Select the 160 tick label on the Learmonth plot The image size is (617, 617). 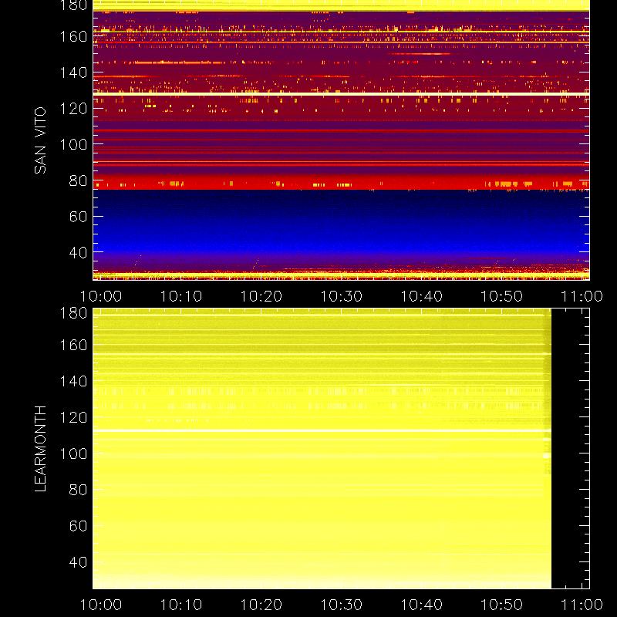[x=73, y=345]
